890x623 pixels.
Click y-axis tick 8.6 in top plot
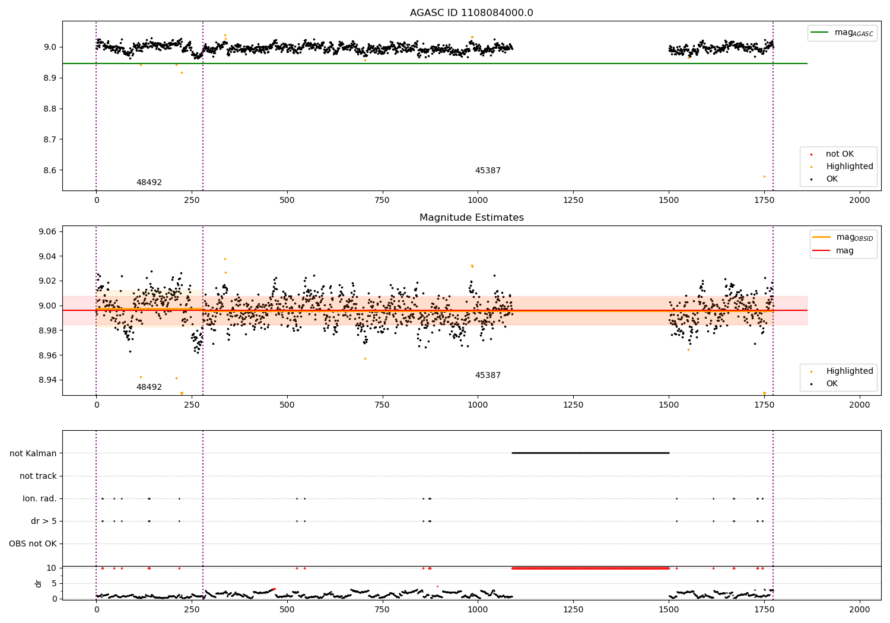point(50,171)
